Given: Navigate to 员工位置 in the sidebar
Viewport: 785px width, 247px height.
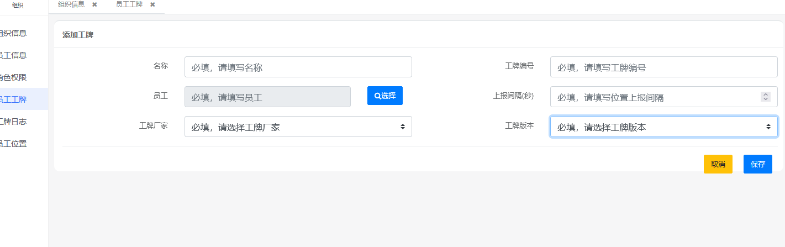Looking at the screenshot, I should (13, 144).
